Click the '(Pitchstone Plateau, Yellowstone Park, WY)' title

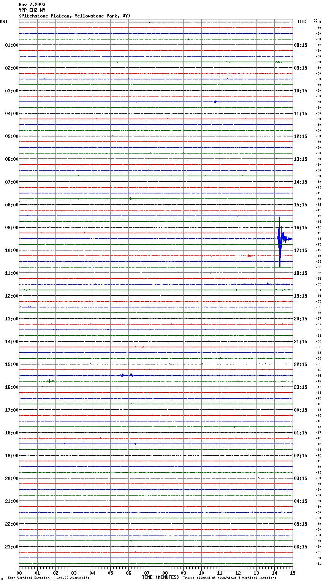[x=74, y=16]
